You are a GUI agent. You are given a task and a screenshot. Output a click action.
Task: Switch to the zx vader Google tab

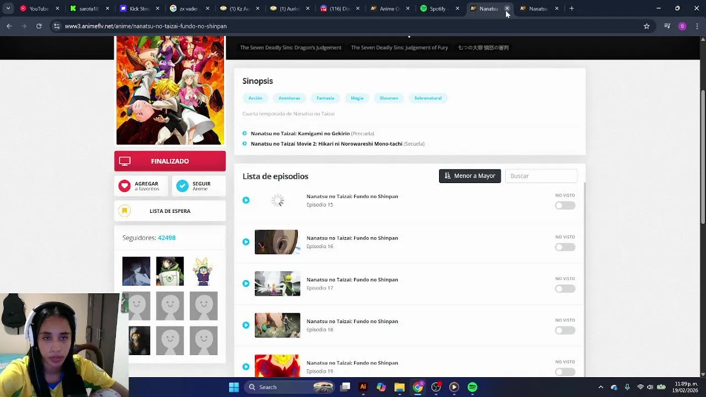[189, 8]
